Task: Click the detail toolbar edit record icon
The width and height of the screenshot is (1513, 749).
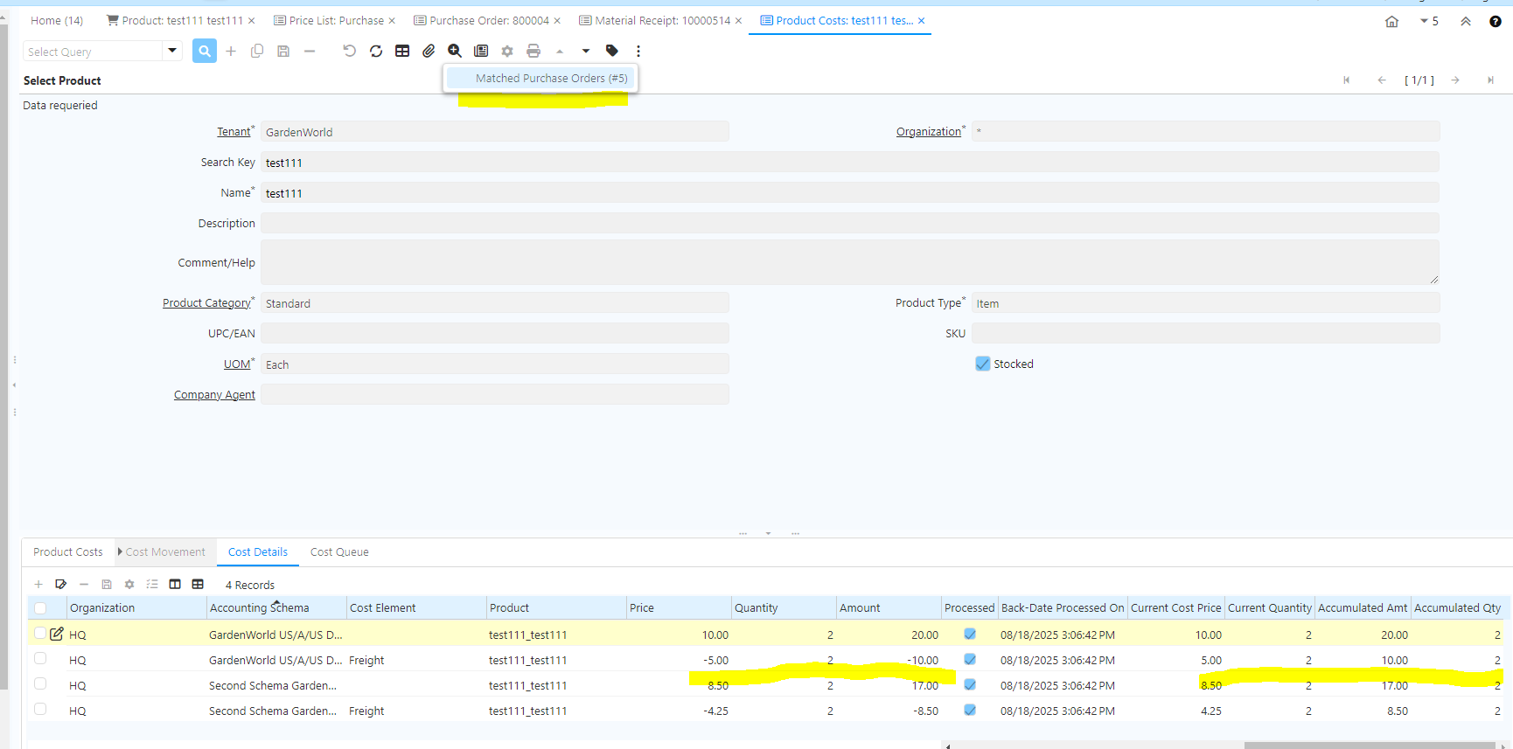Action: coord(61,585)
